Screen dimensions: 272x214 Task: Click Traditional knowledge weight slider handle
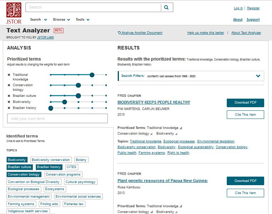tap(92, 75)
